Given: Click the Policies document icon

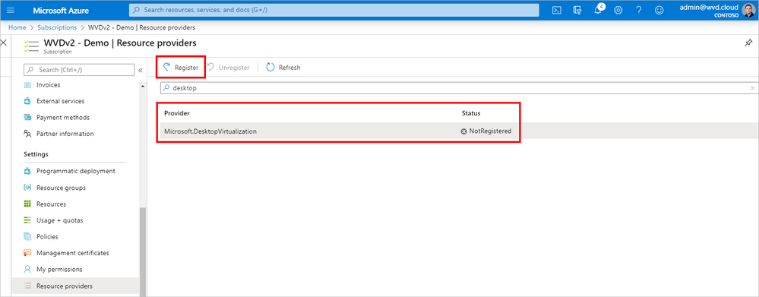Looking at the screenshot, I should (x=27, y=236).
